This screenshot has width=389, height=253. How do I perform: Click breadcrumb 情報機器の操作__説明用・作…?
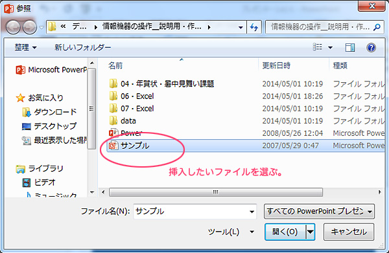click(152, 27)
